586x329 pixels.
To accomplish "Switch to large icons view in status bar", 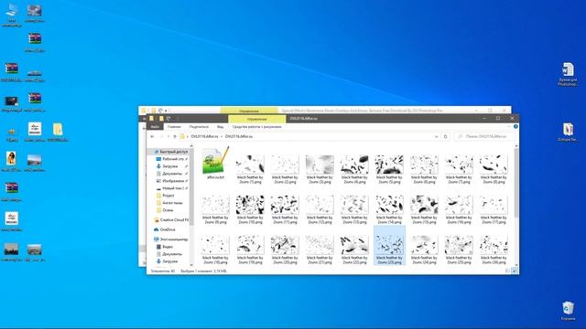I will 515,271.
